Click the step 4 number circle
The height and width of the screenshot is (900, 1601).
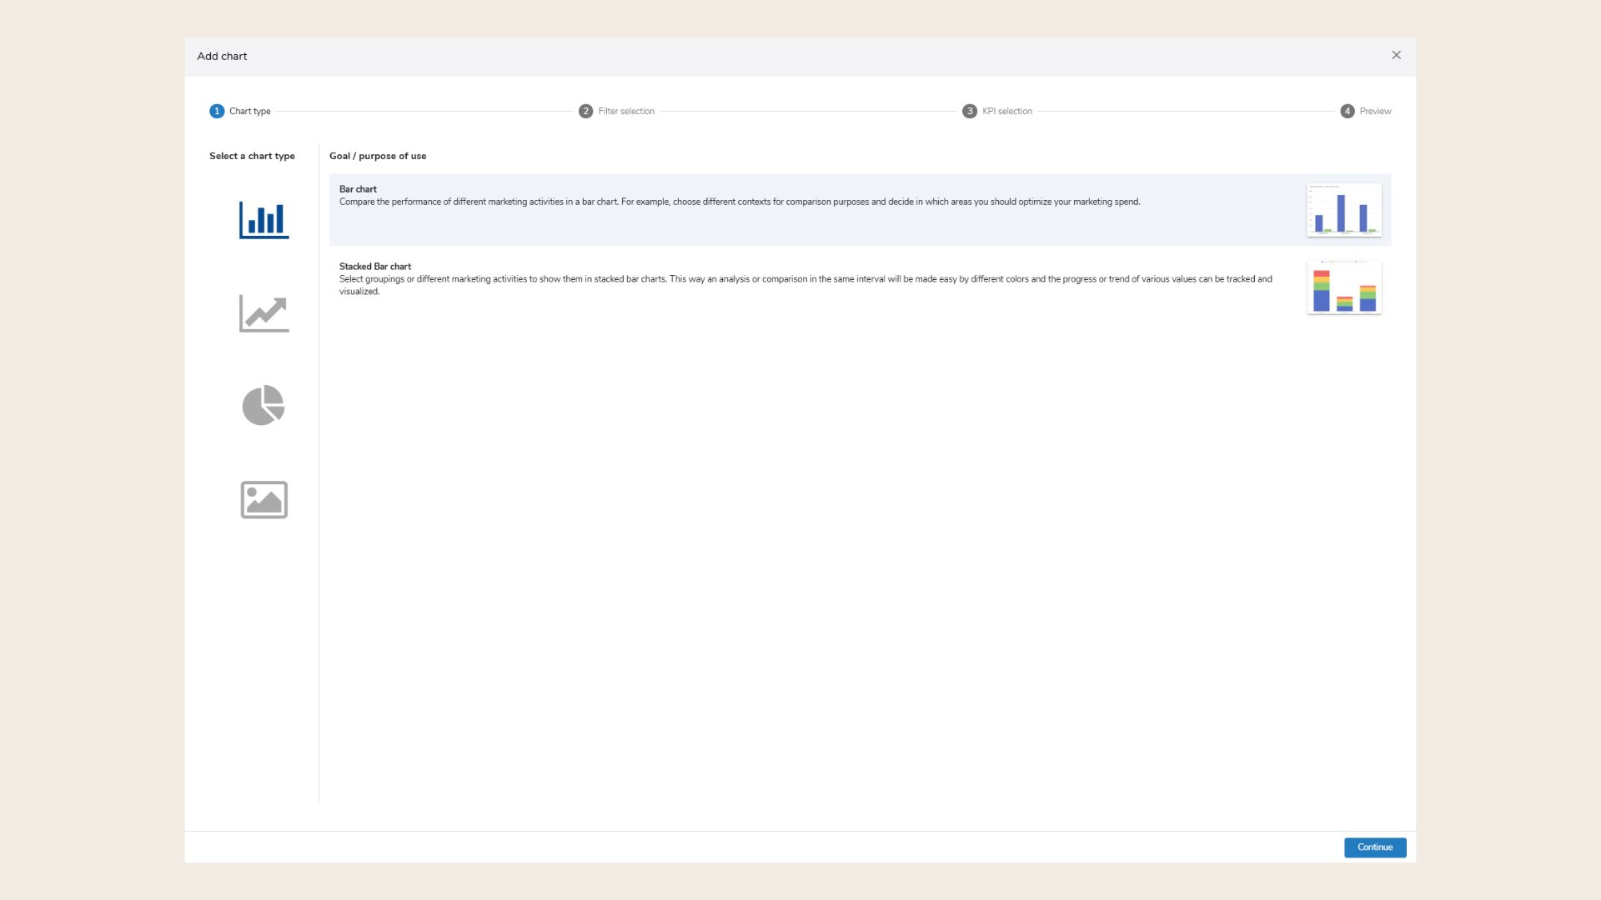point(1347,111)
